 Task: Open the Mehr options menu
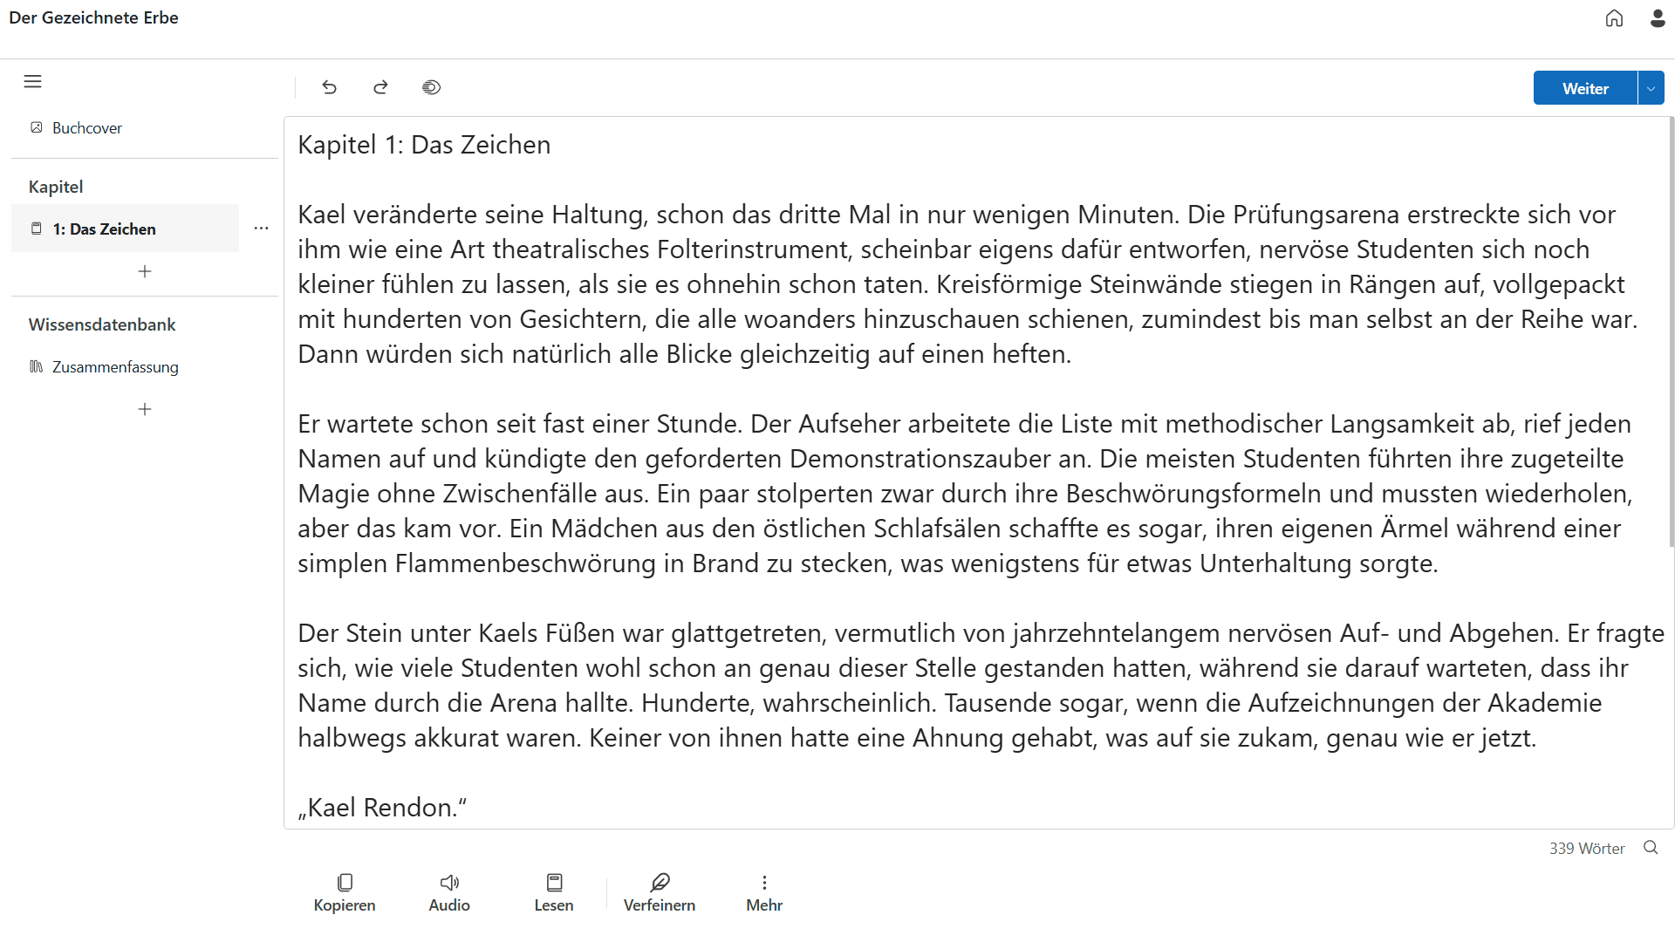764,892
